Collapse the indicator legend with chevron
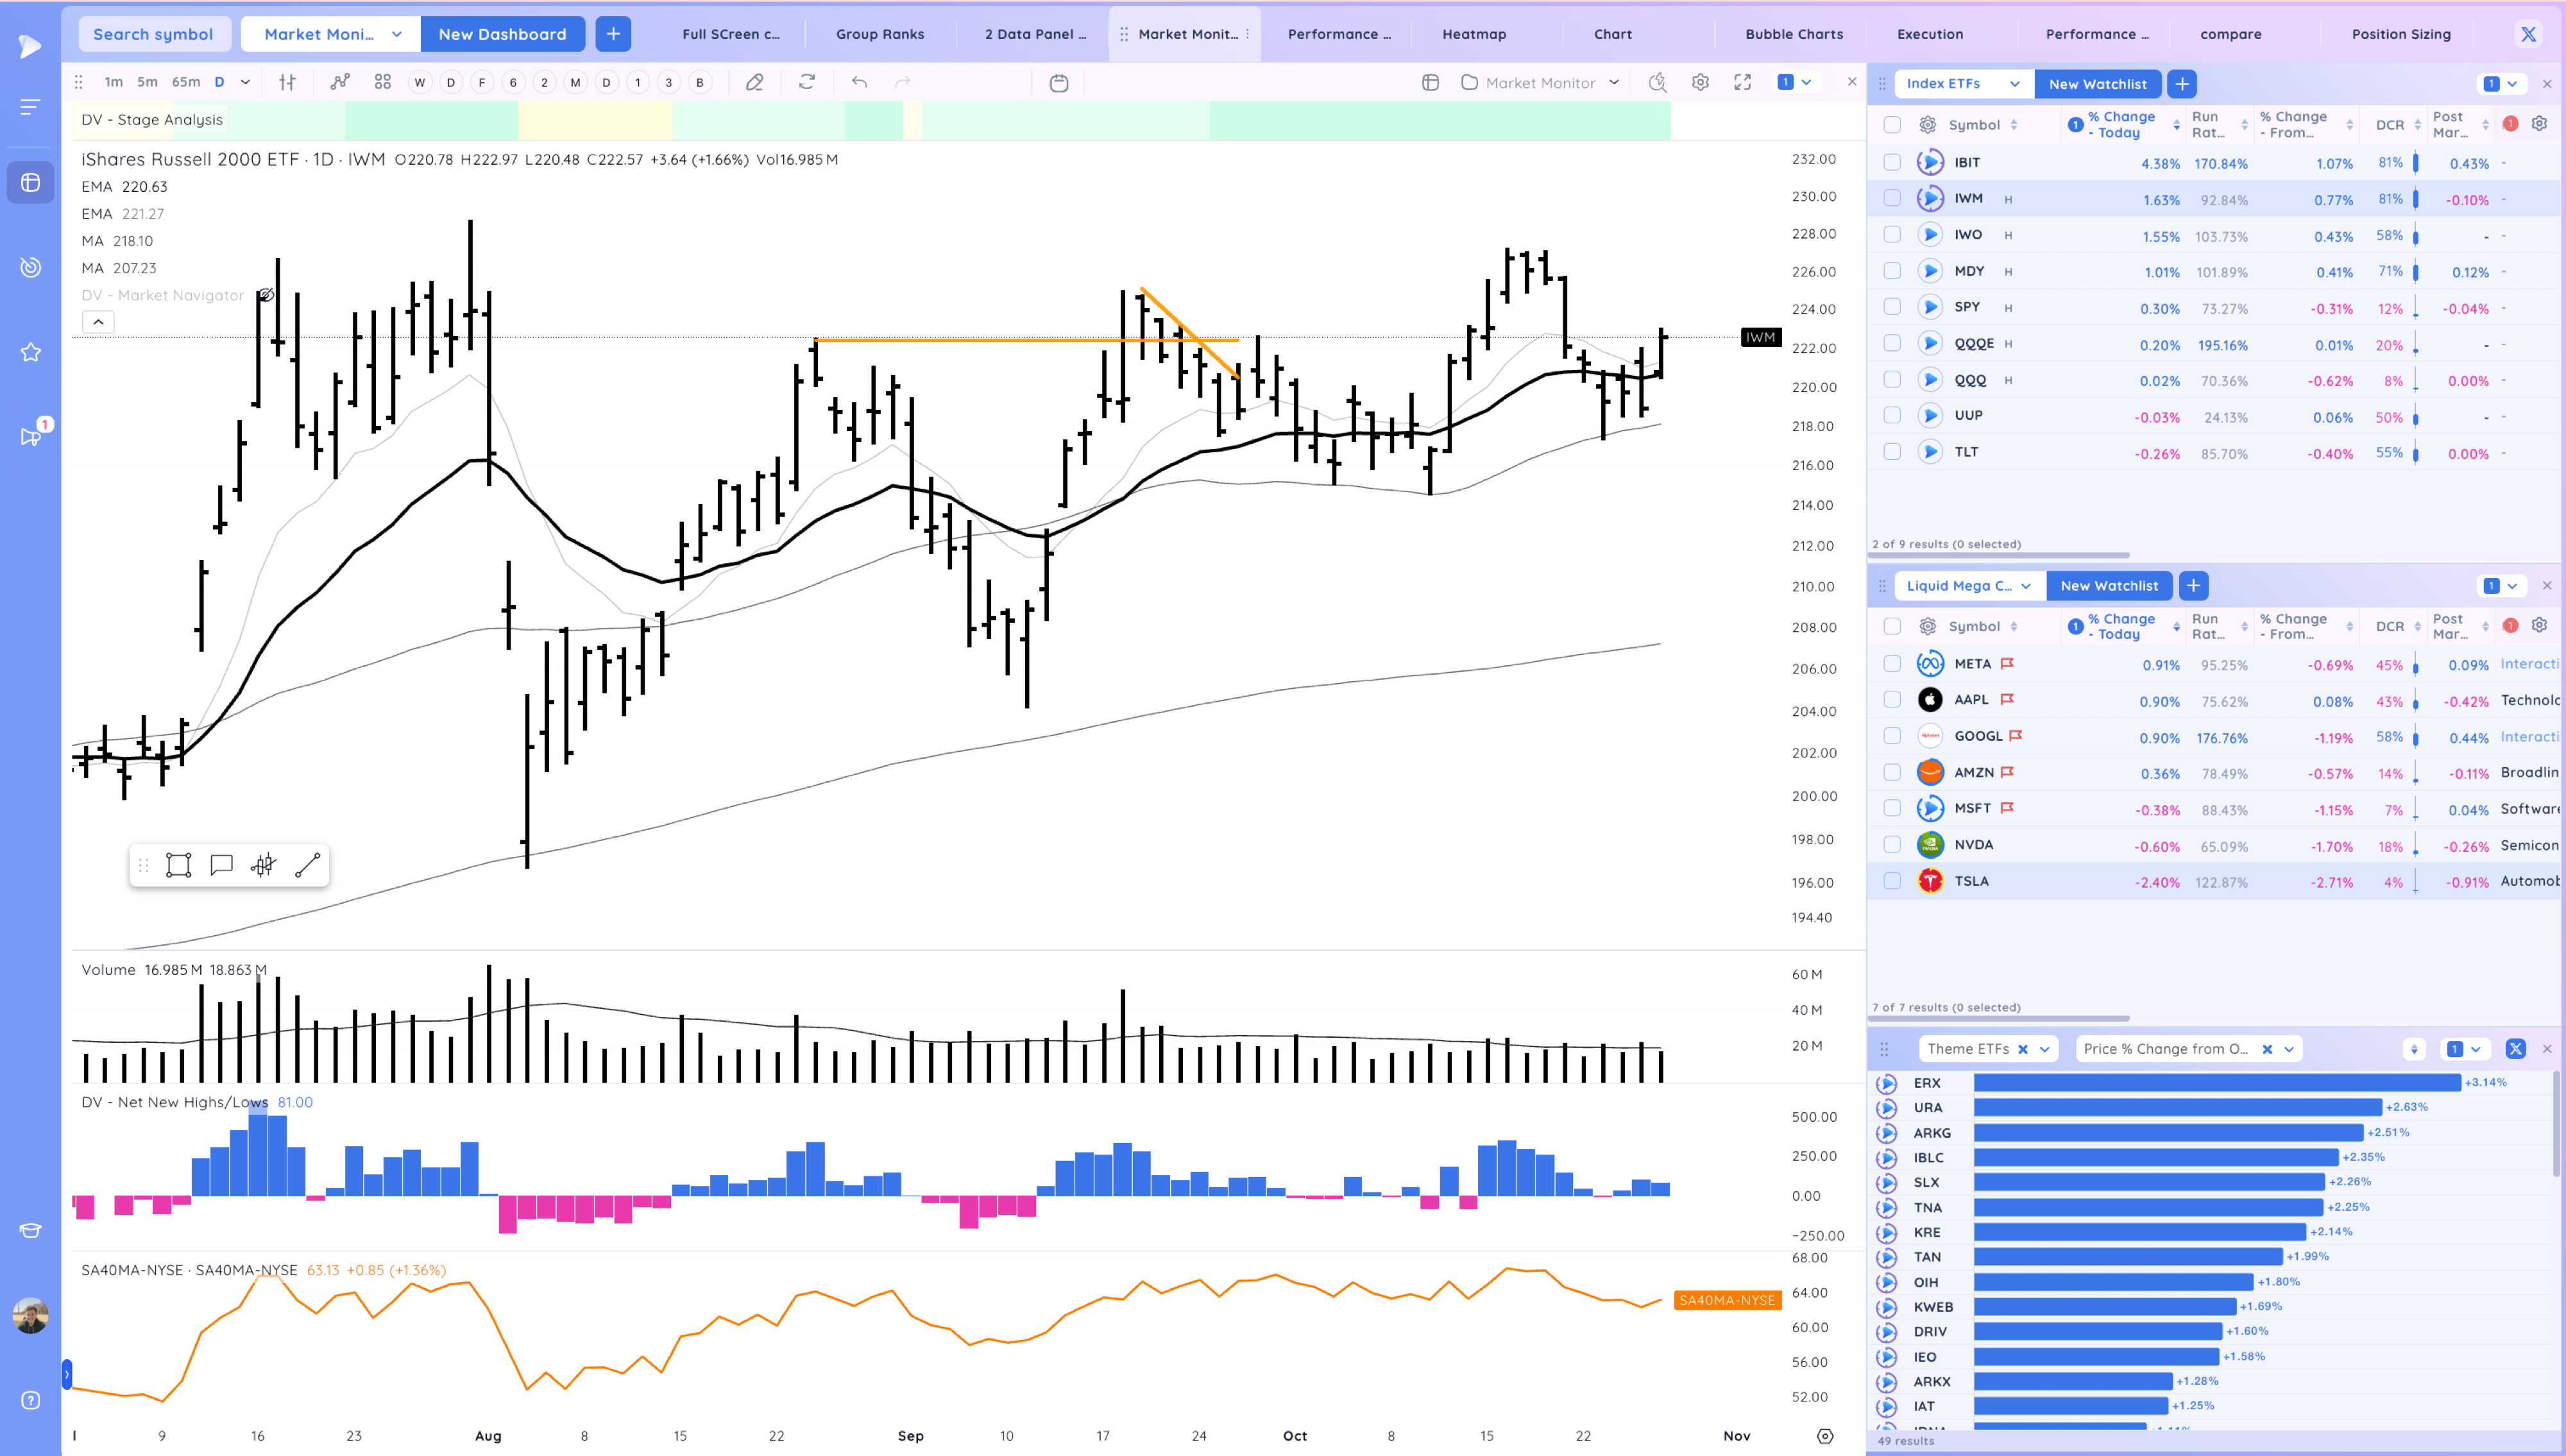 (x=98, y=322)
